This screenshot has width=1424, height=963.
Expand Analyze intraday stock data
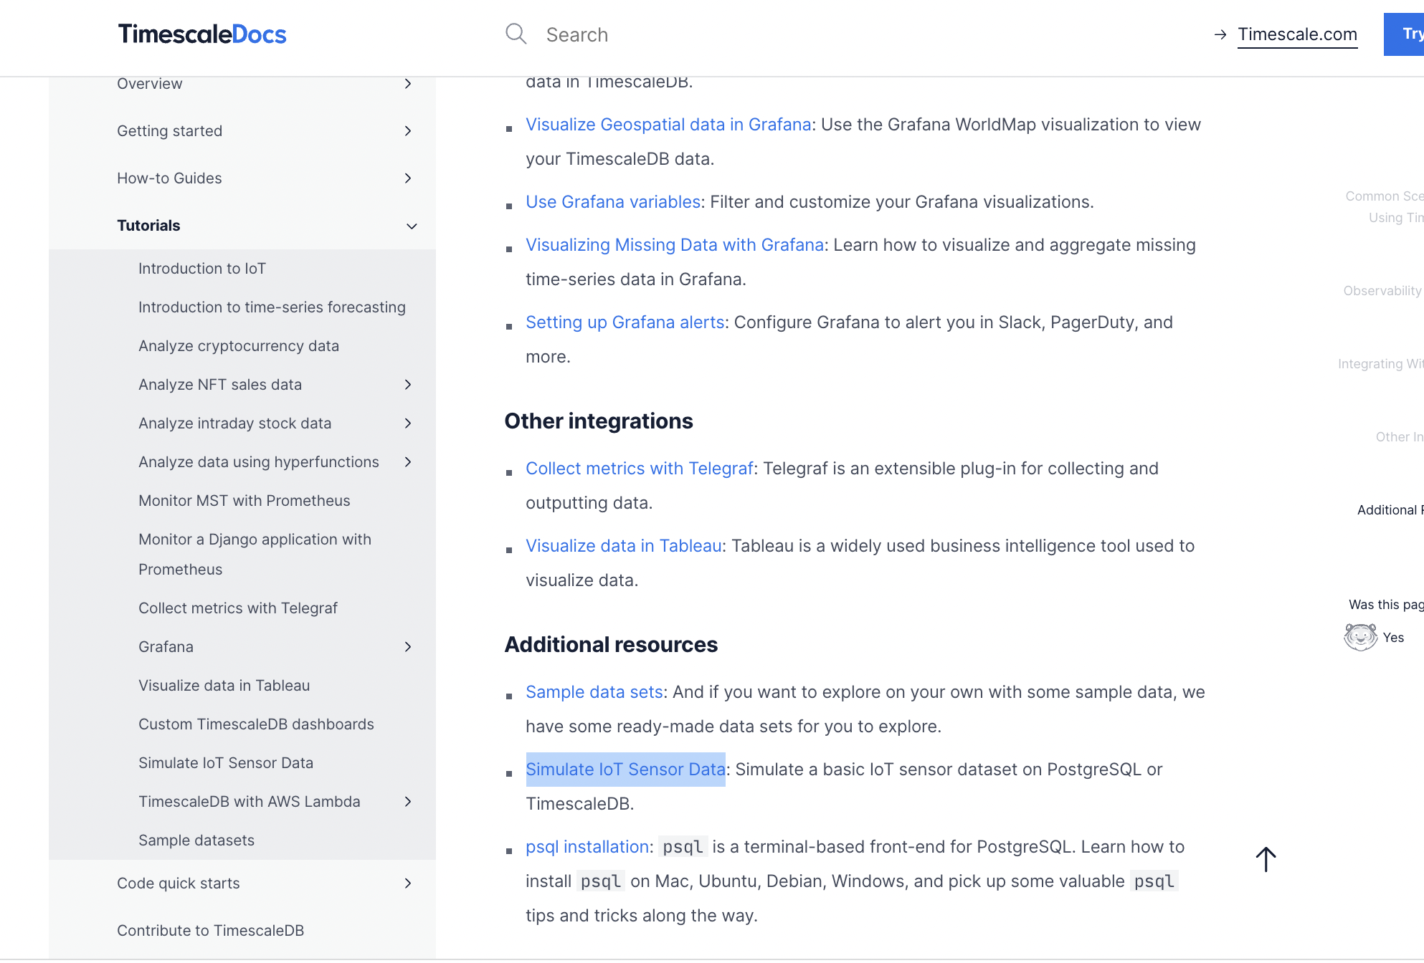coord(408,423)
